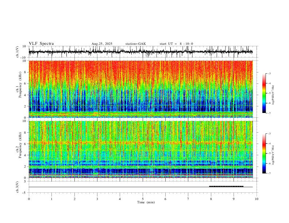
Task: Click time axis tick label '0'
Action: (29, 199)
